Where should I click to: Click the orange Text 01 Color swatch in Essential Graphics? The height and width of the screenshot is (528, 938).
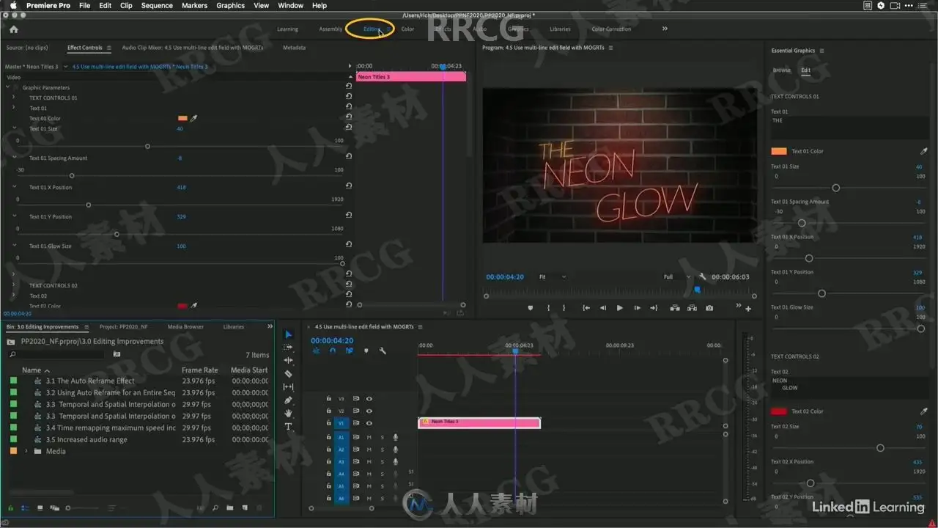click(x=778, y=151)
